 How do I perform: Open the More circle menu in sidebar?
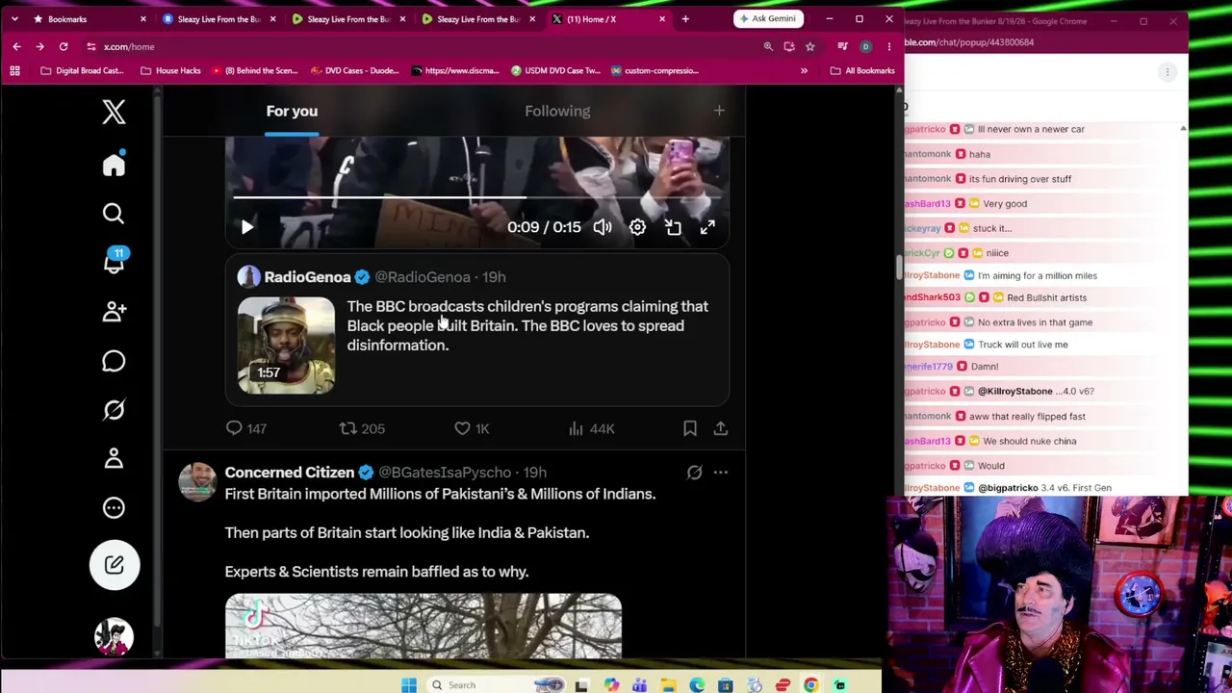point(114,507)
